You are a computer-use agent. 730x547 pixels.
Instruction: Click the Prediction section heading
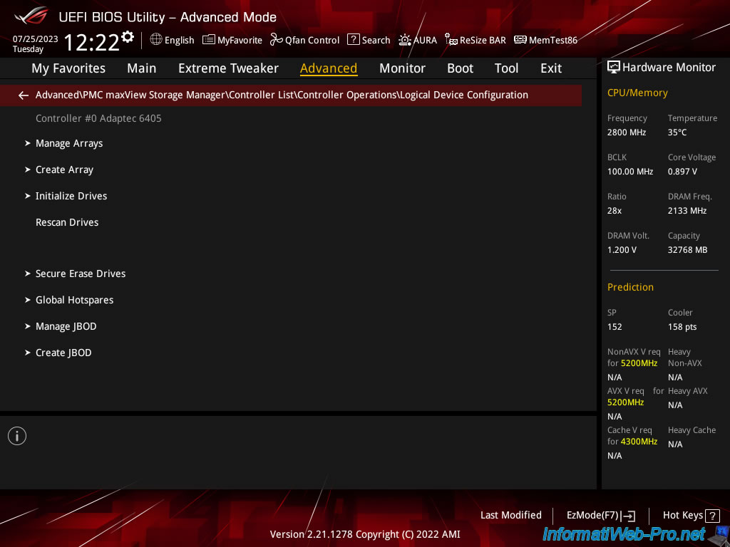point(630,287)
